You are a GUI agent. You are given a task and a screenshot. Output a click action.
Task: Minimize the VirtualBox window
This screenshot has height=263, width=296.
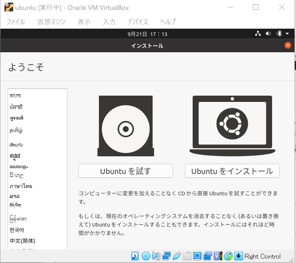point(230,7)
